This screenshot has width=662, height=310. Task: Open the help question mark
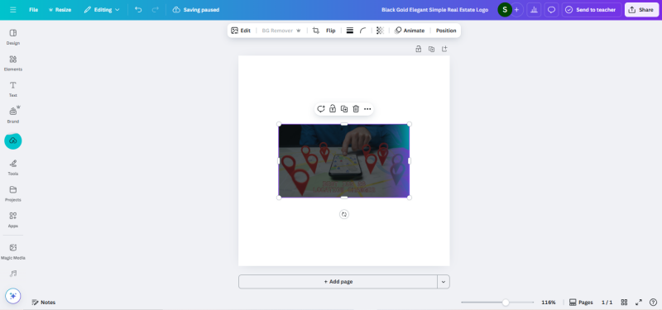tap(653, 303)
